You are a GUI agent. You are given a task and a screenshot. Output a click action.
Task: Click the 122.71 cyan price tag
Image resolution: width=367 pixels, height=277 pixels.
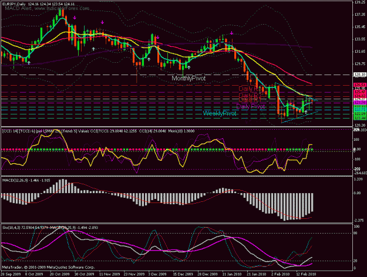click(359, 110)
